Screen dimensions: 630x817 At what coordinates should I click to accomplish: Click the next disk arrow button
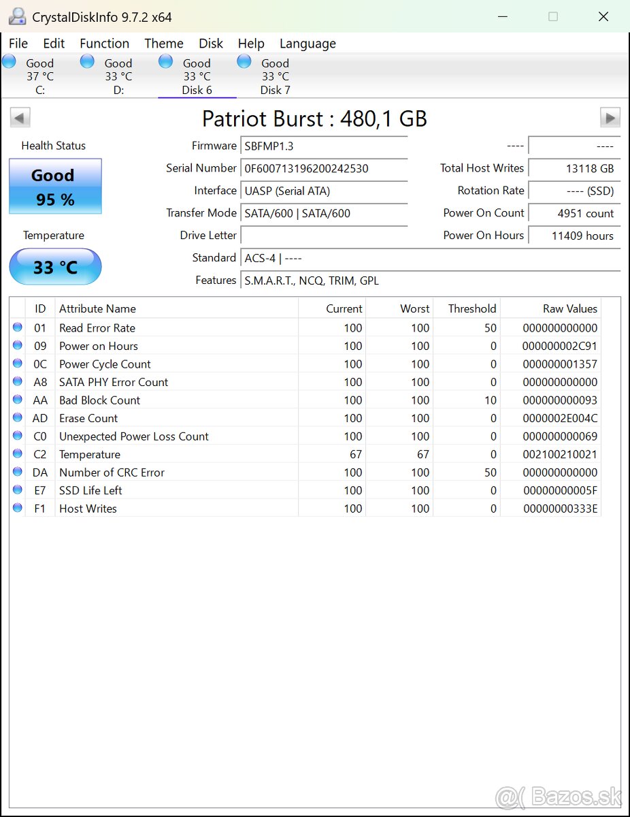610,117
